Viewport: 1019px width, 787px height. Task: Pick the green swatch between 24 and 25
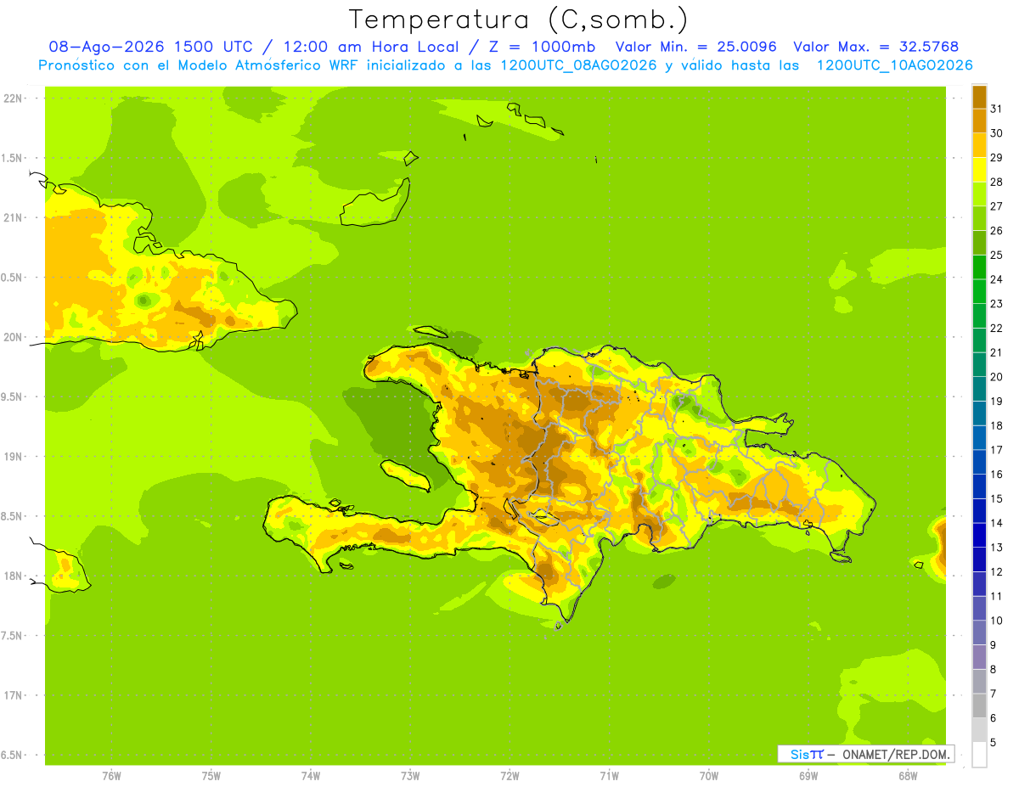pyautogui.click(x=979, y=267)
